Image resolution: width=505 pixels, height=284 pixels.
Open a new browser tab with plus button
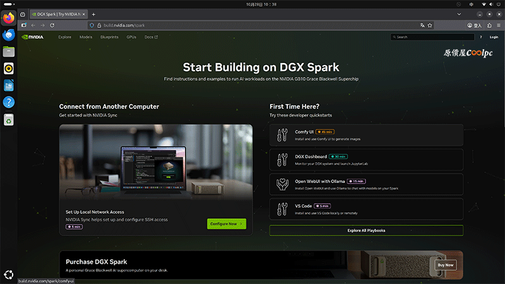(x=93, y=14)
